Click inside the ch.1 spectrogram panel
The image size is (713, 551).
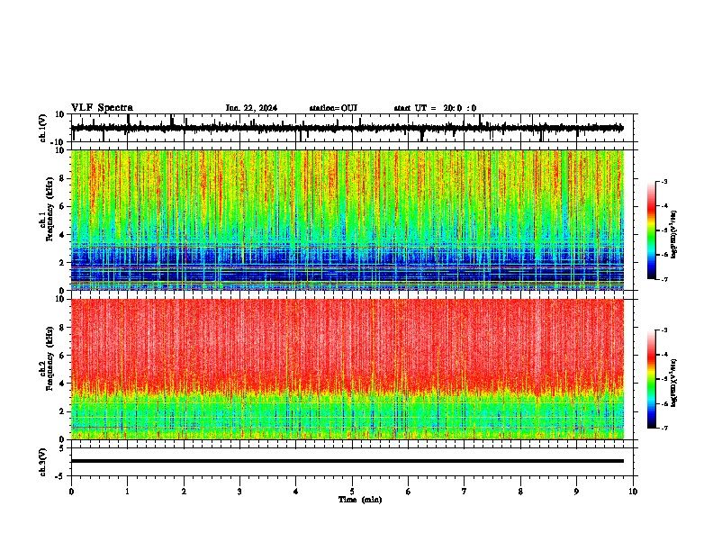(347, 220)
